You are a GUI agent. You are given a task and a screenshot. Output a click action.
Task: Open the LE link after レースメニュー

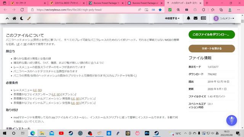35,90
